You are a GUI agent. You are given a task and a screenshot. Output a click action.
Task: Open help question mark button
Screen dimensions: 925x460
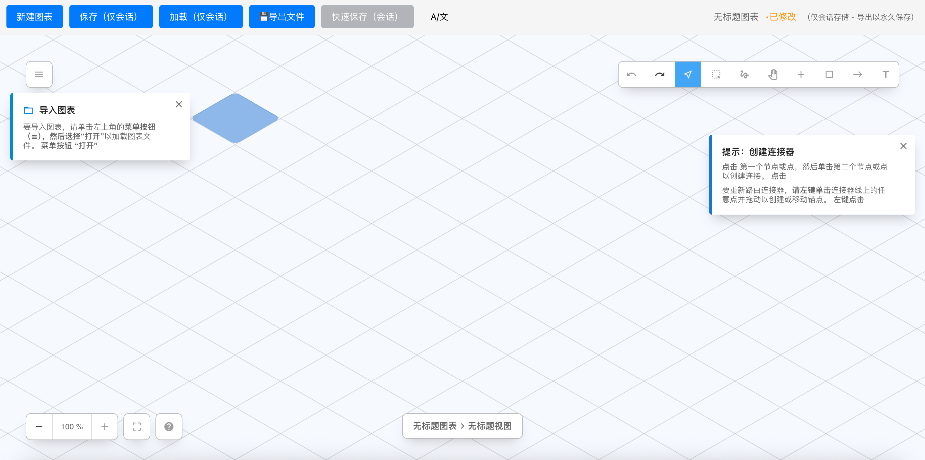click(169, 427)
